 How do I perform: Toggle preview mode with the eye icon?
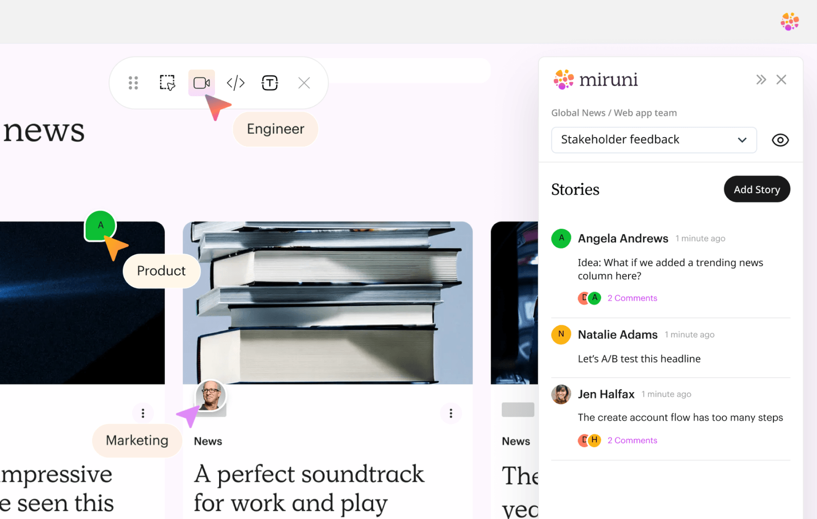click(780, 140)
